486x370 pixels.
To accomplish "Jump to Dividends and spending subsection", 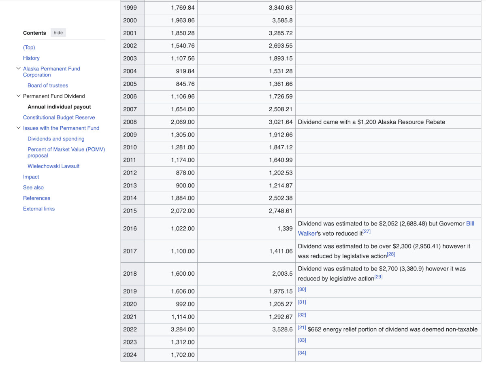I will pos(56,139).
